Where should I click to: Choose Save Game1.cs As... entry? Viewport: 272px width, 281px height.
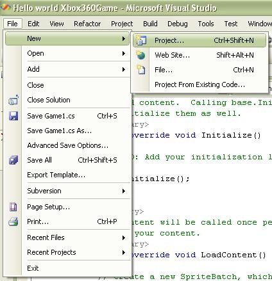[x=67, y=131]
